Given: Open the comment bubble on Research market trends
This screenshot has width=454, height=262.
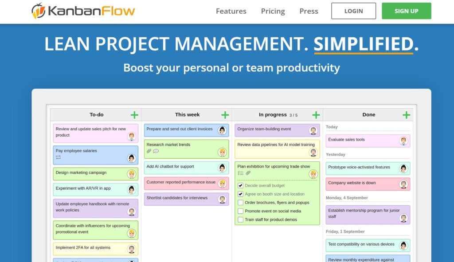Looking at the screenshot, I should click(156, 151).
